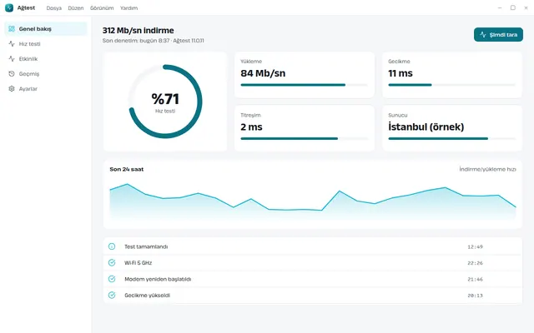The image size is (534, 333).
Task: Click the Test tamamlandı status icon
Action: pos(112,246)
